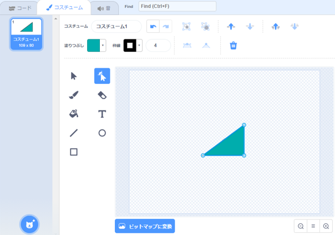Click the Group objects icon
Screen dimensions: 335x235
186,26
